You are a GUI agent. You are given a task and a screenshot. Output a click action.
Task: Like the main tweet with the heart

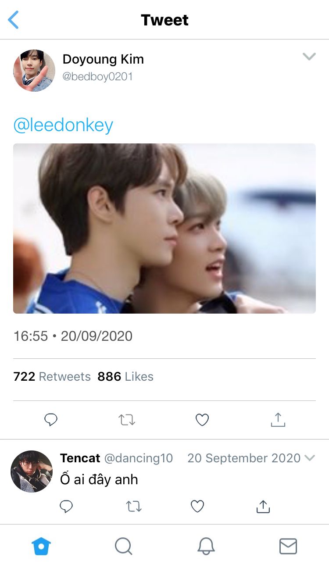click(202, 420)
